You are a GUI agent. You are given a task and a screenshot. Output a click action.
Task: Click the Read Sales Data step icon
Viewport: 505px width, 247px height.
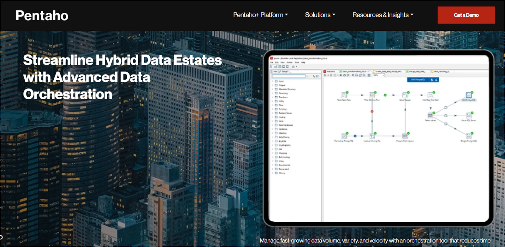tap(344, 95)
